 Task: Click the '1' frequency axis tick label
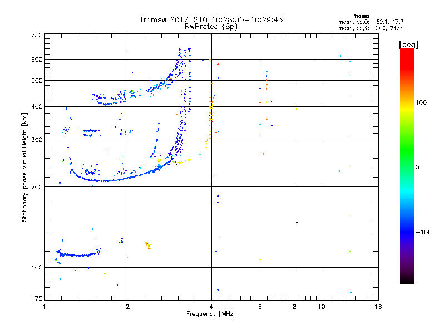coord(44,307)
